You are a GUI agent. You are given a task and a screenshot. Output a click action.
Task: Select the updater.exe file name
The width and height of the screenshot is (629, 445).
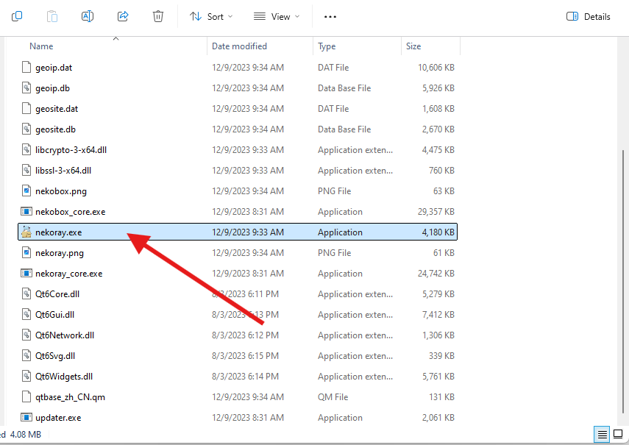(58, 418)
